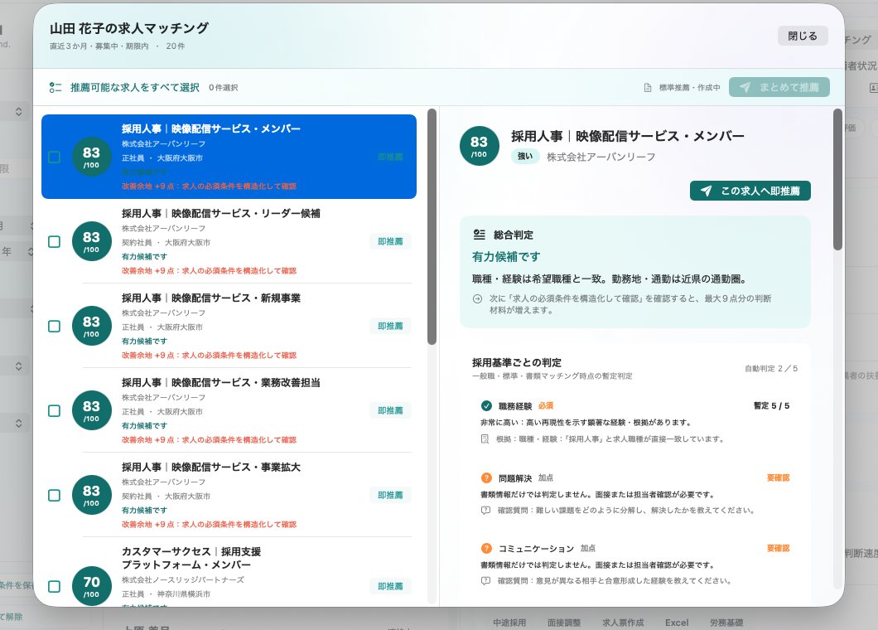
Task: Click the 求人票作成 tag in background window
Action: click(623, 623)
